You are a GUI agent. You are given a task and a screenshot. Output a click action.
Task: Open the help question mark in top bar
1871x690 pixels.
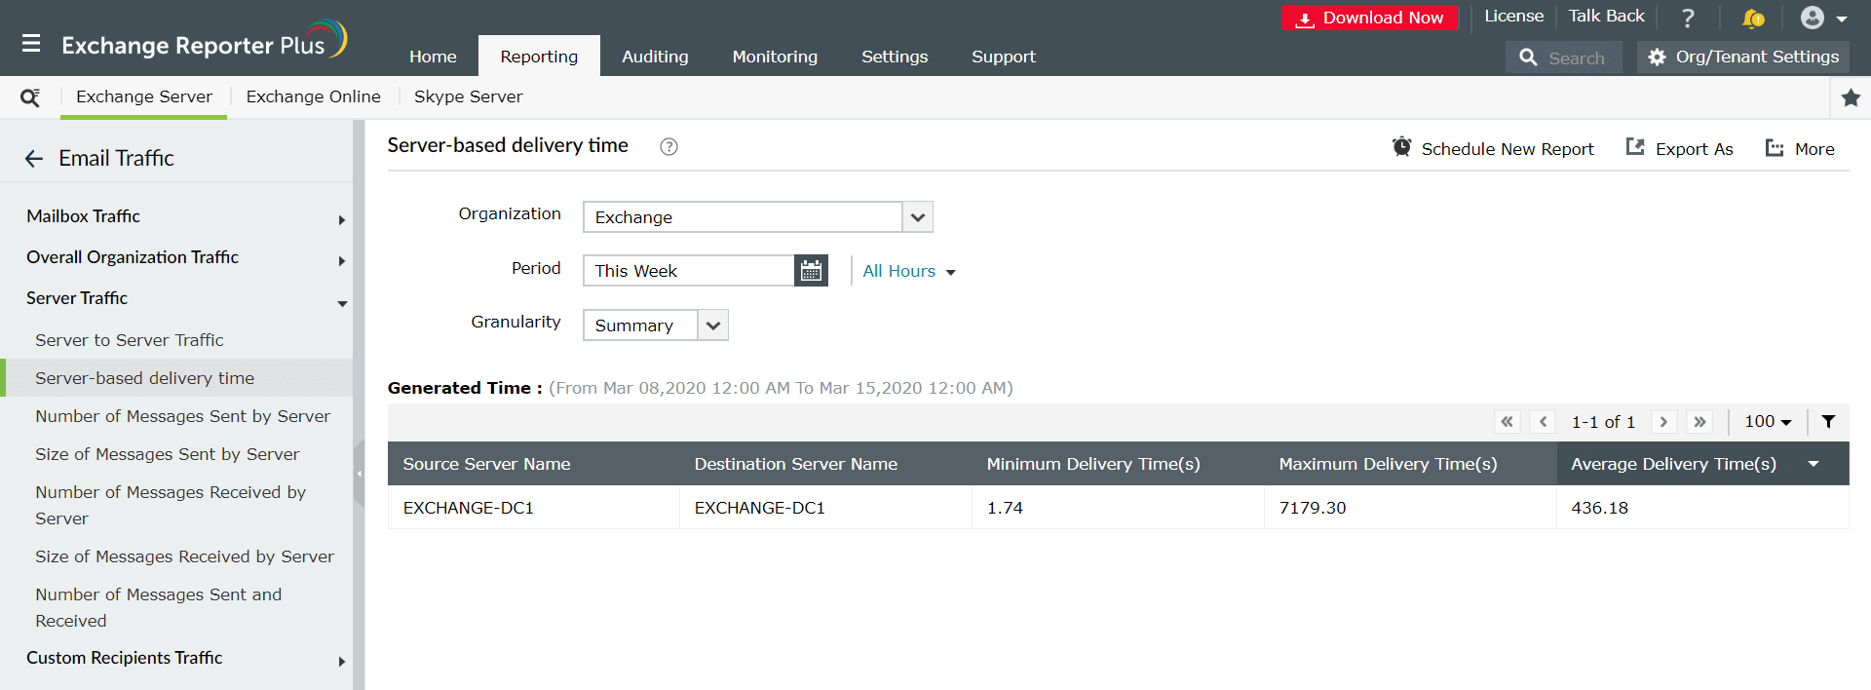tap(1688, 18)
